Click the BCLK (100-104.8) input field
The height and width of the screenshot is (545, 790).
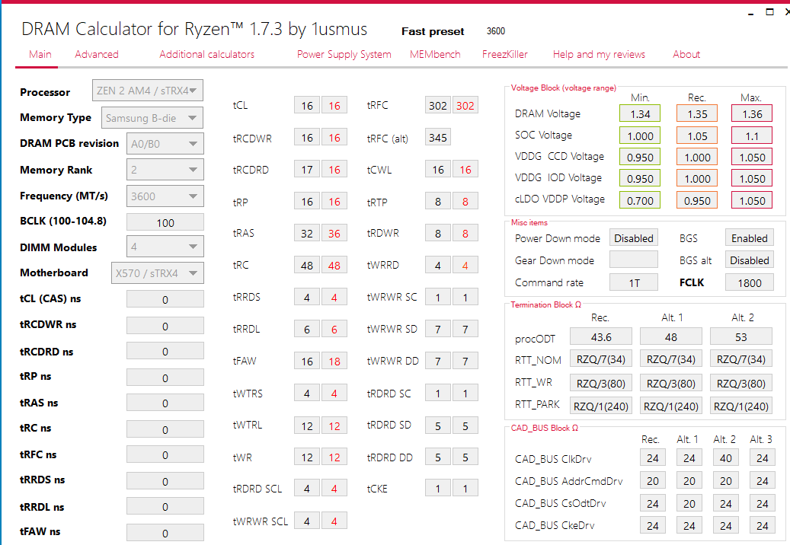pyautogui.click(x=165, y=222)
